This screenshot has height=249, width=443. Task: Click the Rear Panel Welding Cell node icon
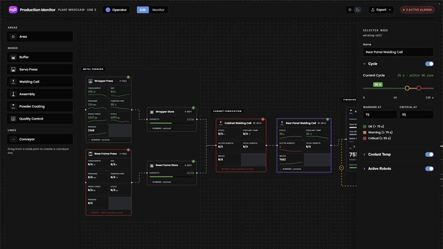coord(282,123)
